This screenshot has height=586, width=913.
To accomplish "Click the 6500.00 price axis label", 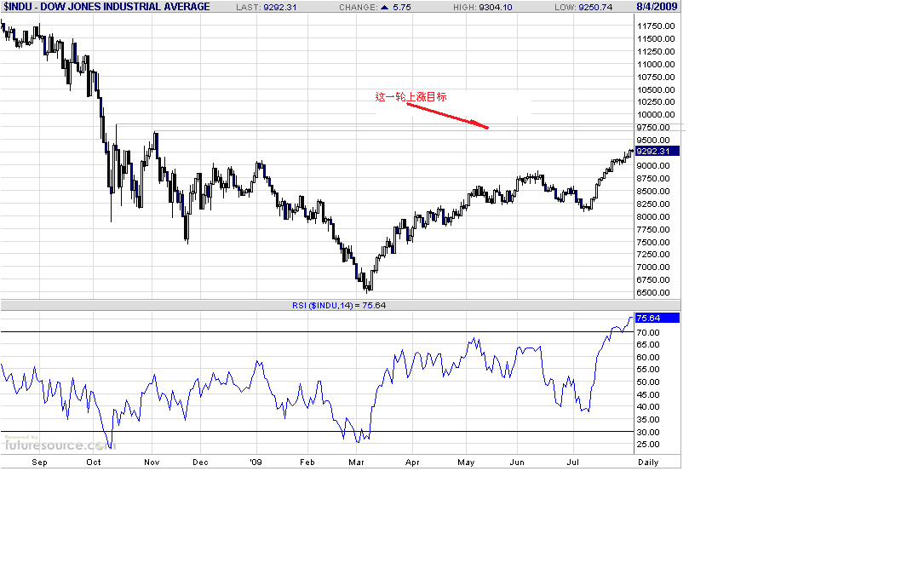I will pos(653,293).
